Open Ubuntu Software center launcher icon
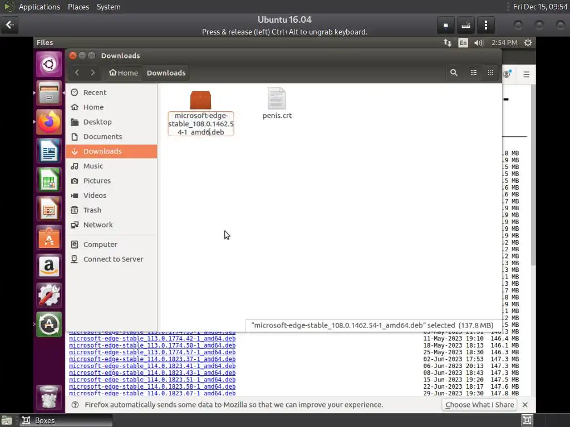The width and height of the screenshot is (570, 427). (x=49, y=238)
